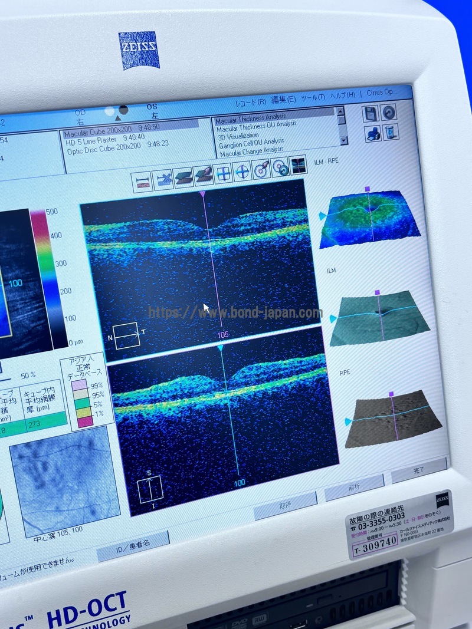This screenshot has width=472, height=629.
Task: Select the Macular Cube 200x200 9:48:50 scan
Action: click(x=131, y=130)
